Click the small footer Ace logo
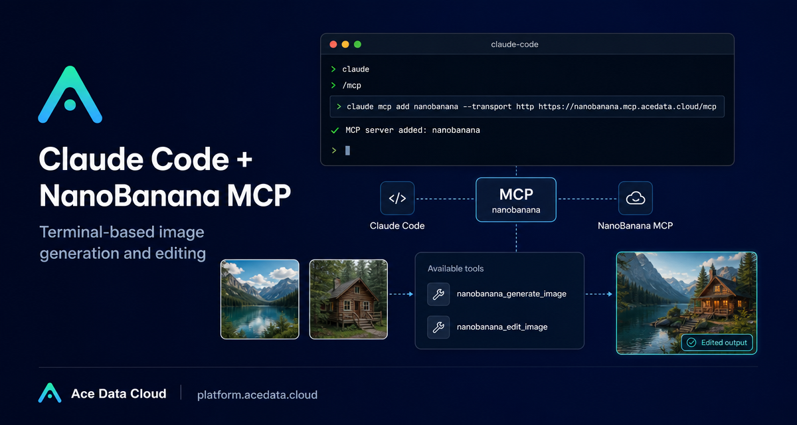The height and width of the screenshot is (425, 797). point(50,393)
